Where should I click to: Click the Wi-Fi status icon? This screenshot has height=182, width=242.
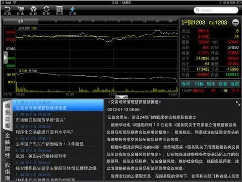coord(15,3)
